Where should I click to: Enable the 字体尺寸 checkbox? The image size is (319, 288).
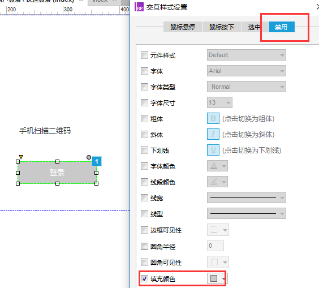tap(144, 102)
